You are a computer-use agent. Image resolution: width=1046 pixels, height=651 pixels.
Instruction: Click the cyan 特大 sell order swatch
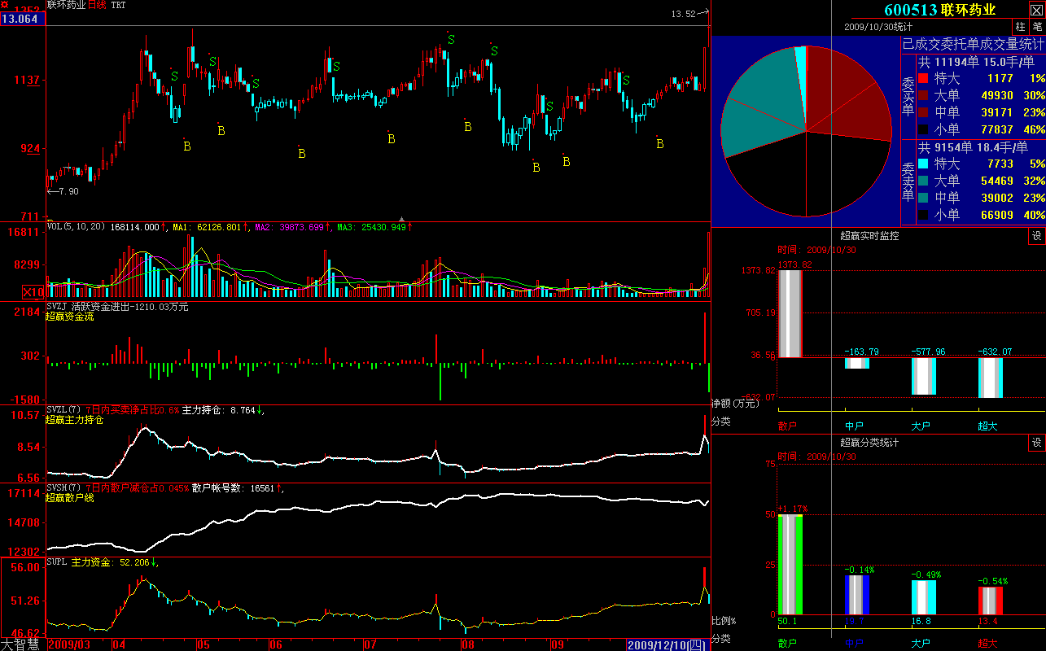coord(923,164)
